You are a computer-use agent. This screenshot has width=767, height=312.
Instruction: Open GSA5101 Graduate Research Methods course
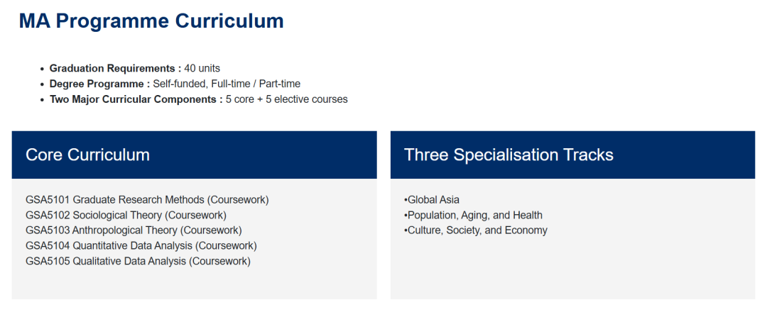[x=147, y=200]
